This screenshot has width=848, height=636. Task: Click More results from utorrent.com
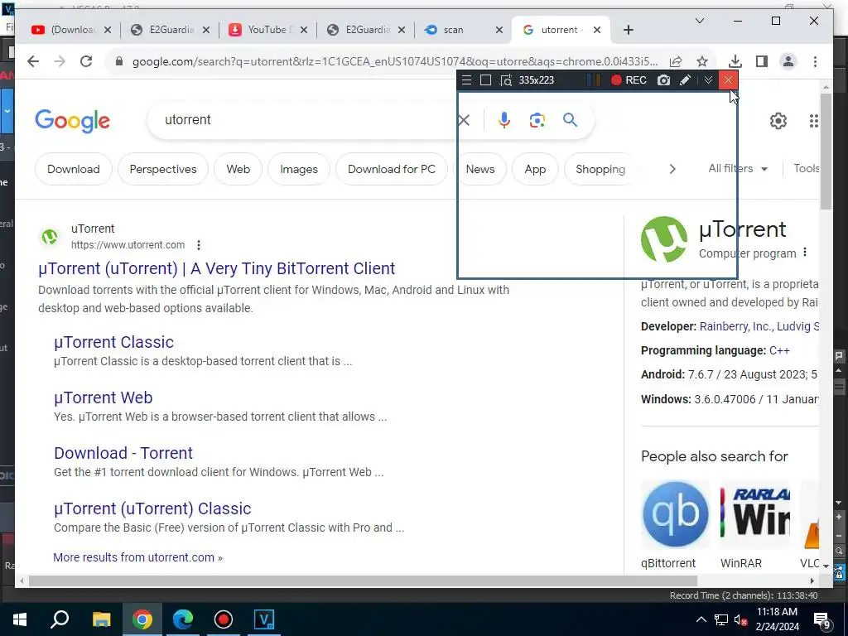tap(137, 557)
